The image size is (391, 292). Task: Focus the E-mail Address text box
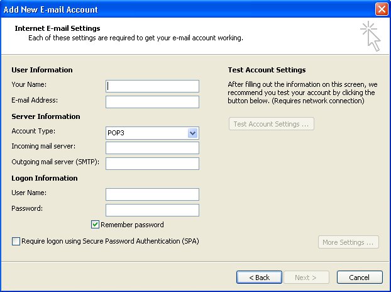pos(152,102)
